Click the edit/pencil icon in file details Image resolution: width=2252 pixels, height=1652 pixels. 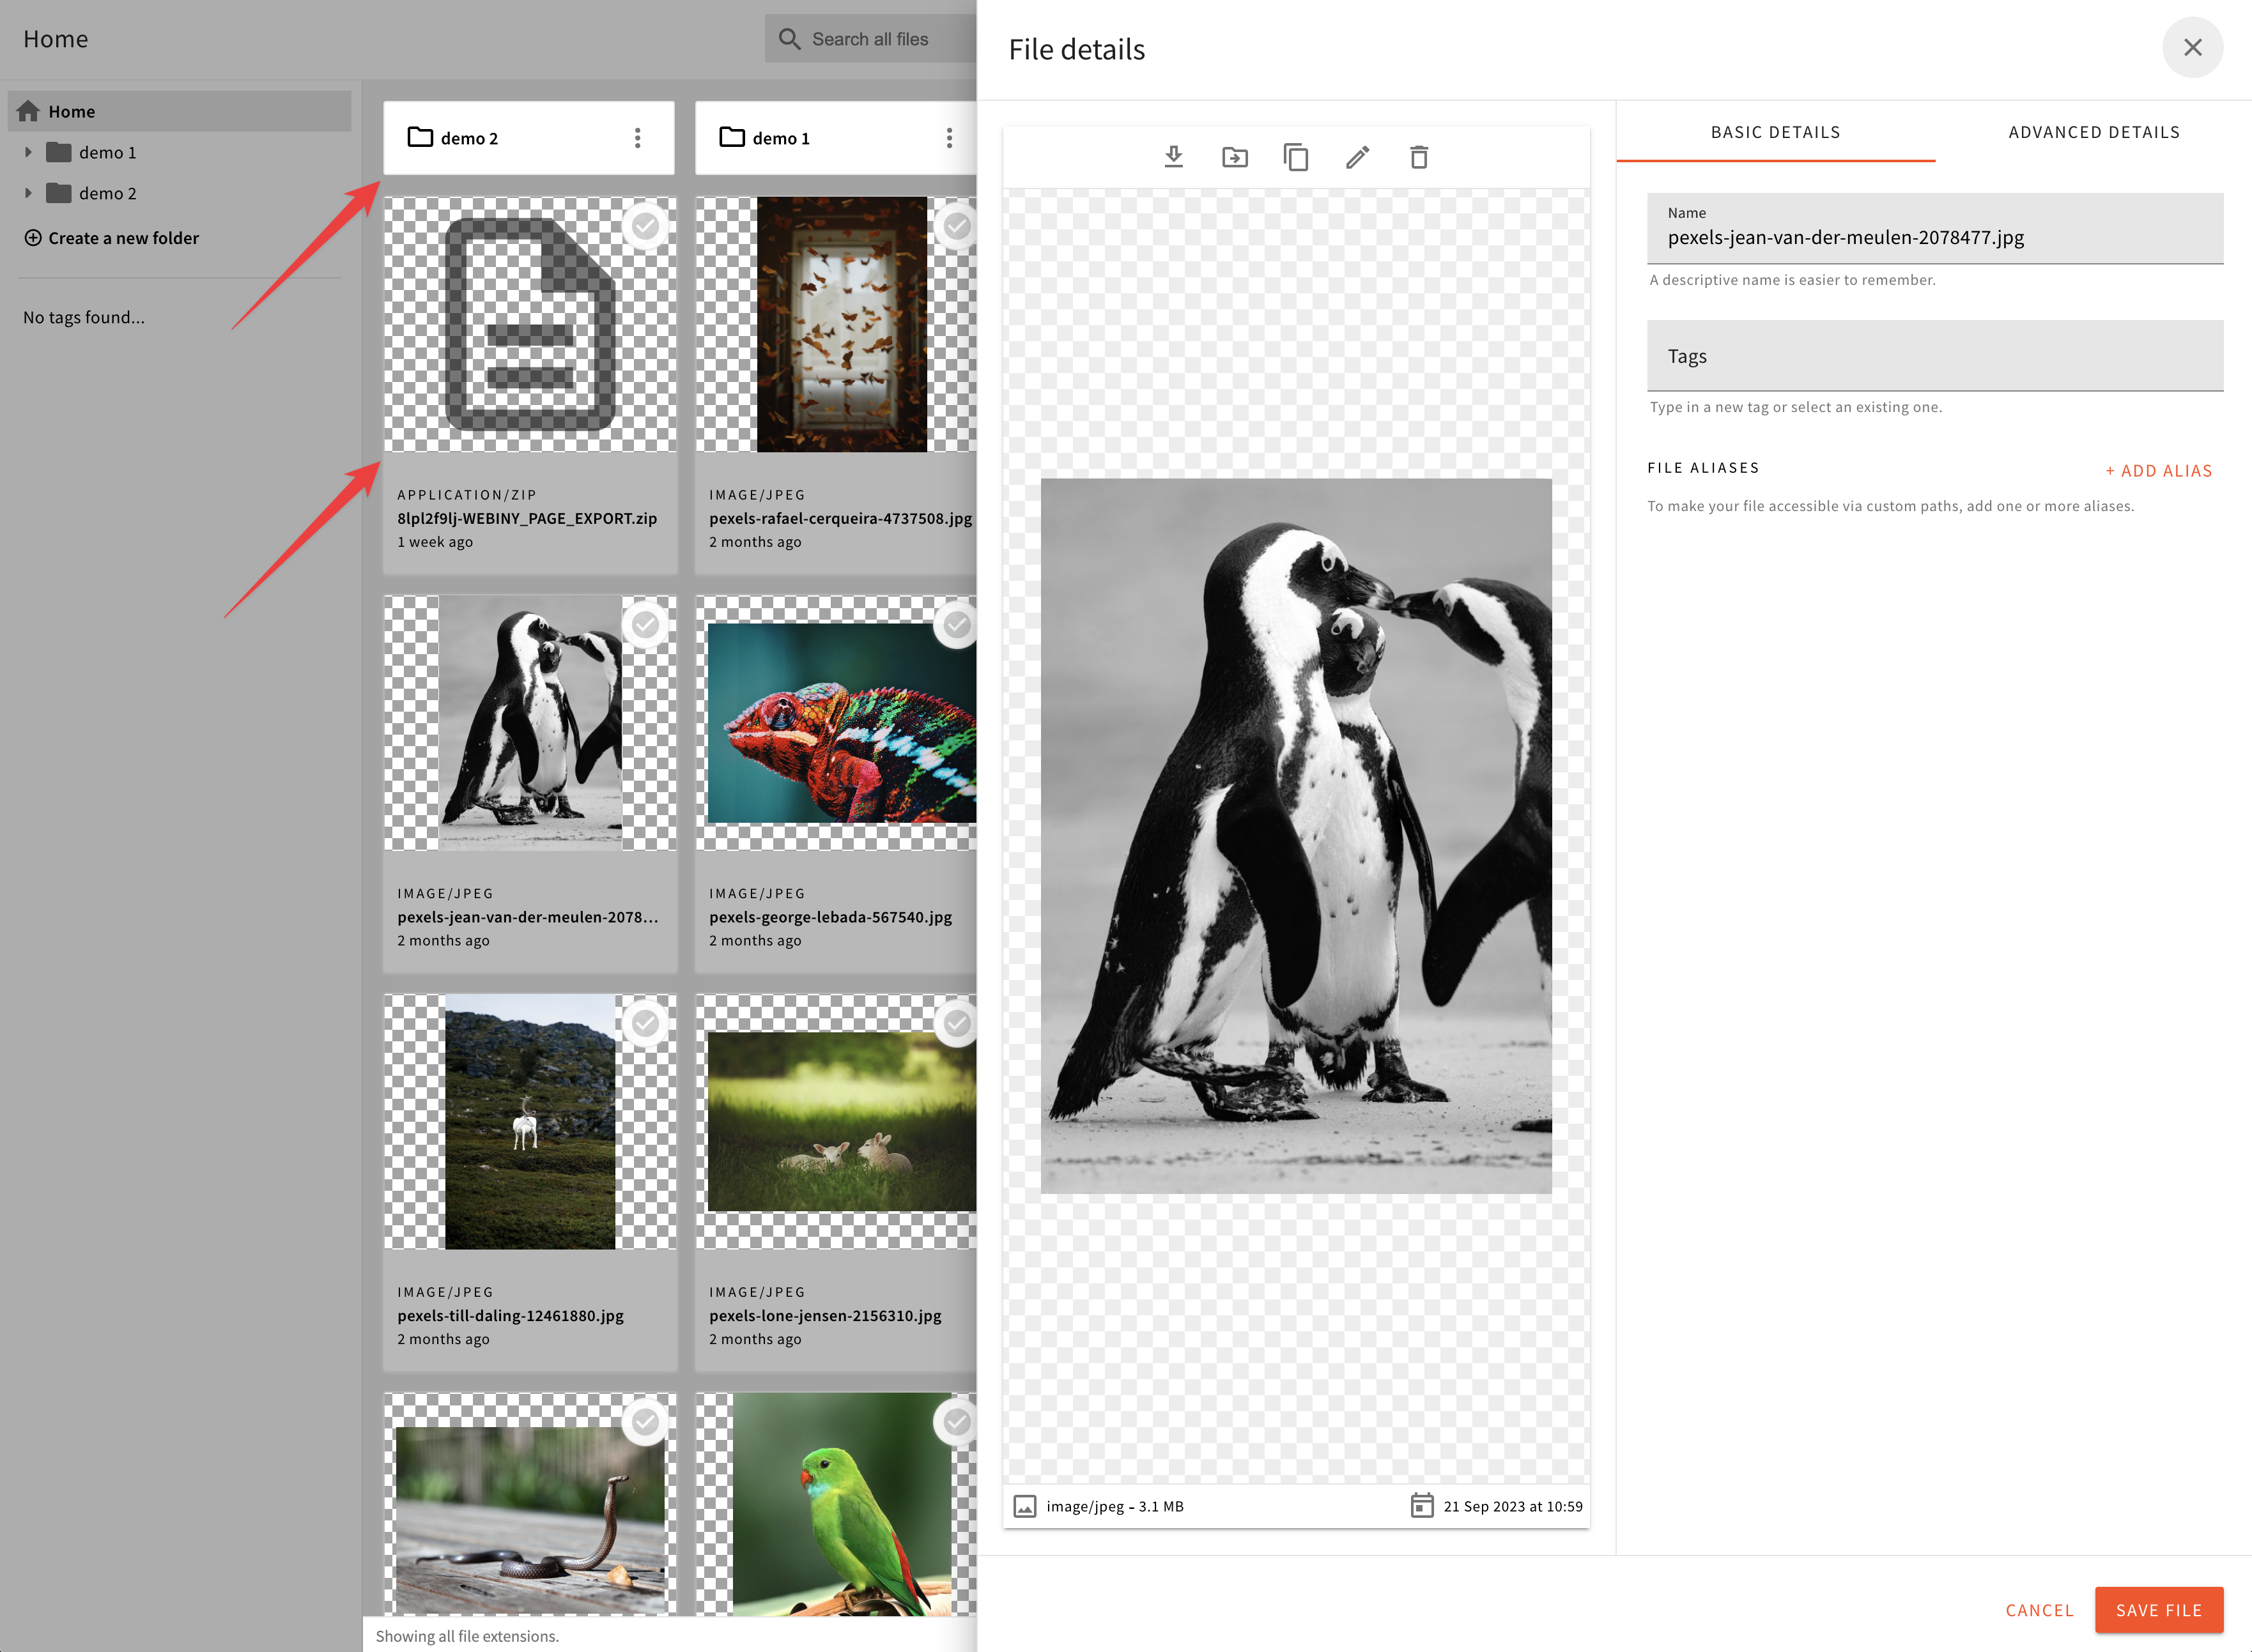click(1357, 157)
